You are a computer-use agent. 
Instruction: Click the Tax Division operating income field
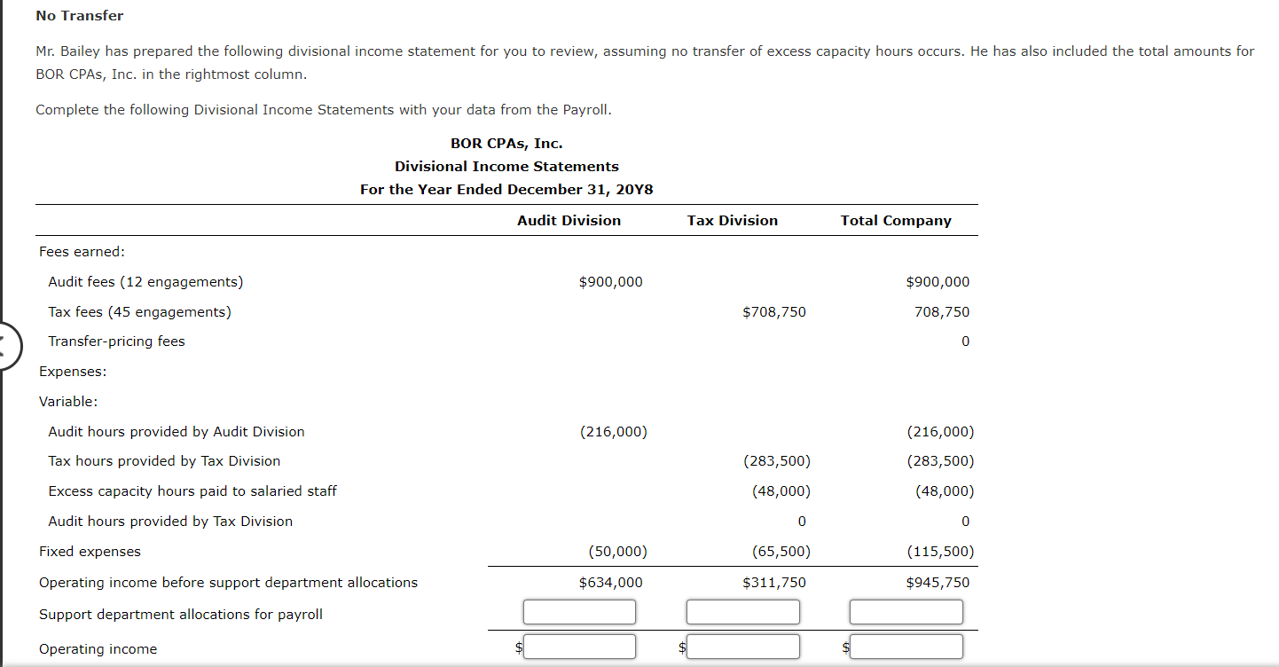(x=743, y=646)
